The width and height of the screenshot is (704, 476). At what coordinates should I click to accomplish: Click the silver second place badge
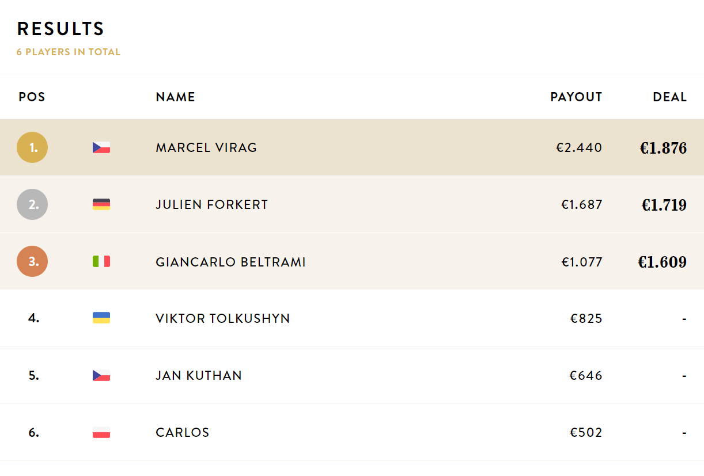click(32, 204)
